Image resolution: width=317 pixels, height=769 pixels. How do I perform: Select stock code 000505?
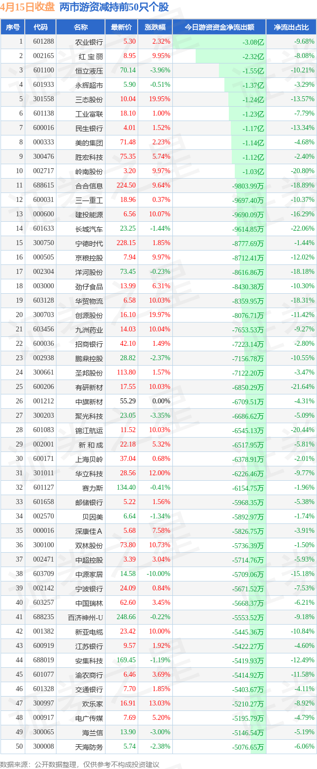[x=44, y=257]
